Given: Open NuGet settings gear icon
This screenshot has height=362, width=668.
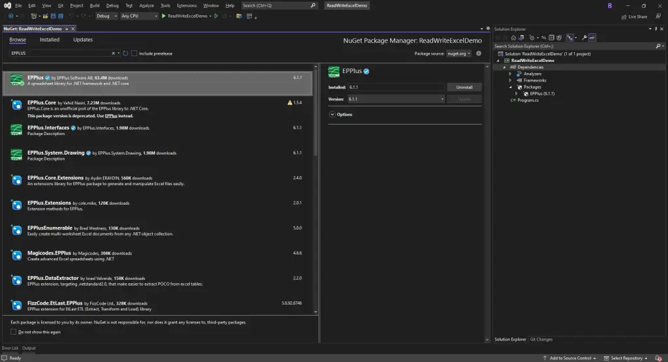Looking at the screenshot, I should (x=479, y=53).
